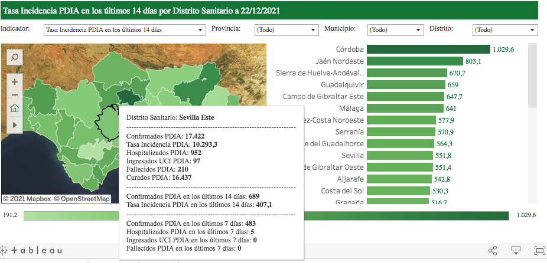Enter full screen mode
This screenshot has width=547, height=263.
pos(538,251)
